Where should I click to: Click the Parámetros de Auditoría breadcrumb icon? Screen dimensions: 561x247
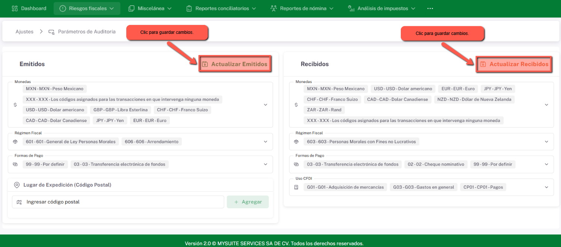click(51, 32)
